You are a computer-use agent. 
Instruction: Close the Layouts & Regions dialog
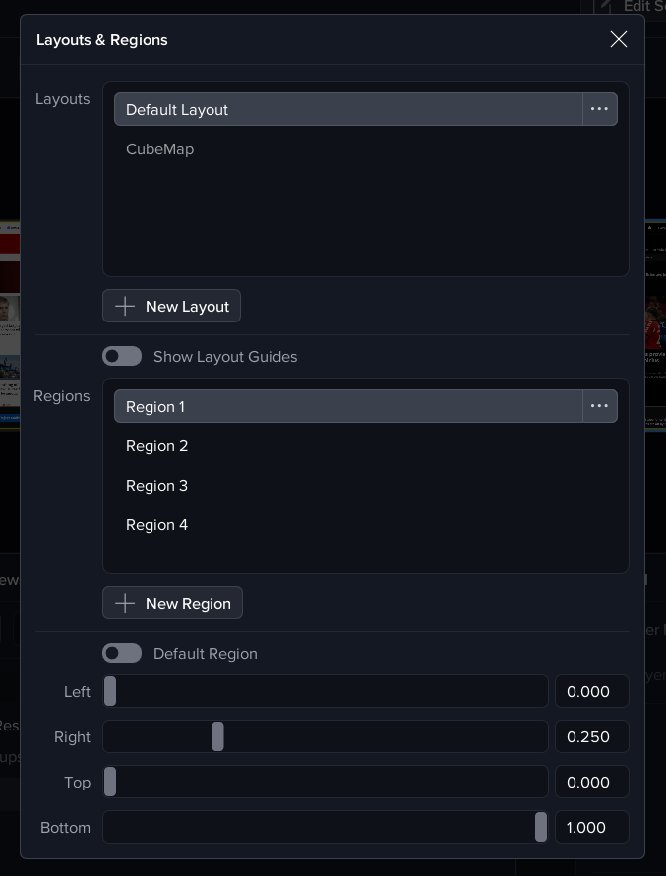pyautogui.click(x=618, y=39)
